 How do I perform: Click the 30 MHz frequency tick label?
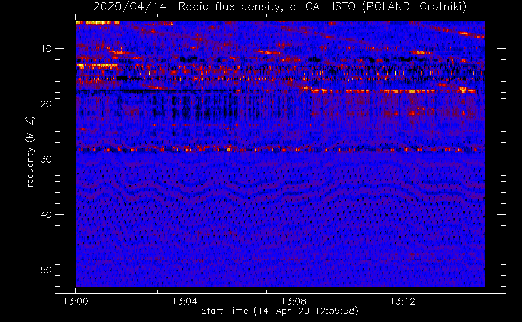pyautogui.click(x=46, y=159)
